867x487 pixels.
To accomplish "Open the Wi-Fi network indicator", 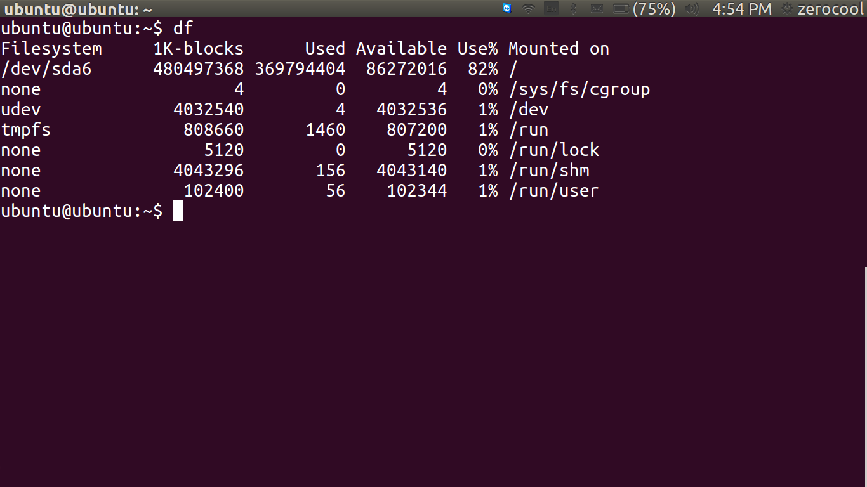I will click(528, 8).
